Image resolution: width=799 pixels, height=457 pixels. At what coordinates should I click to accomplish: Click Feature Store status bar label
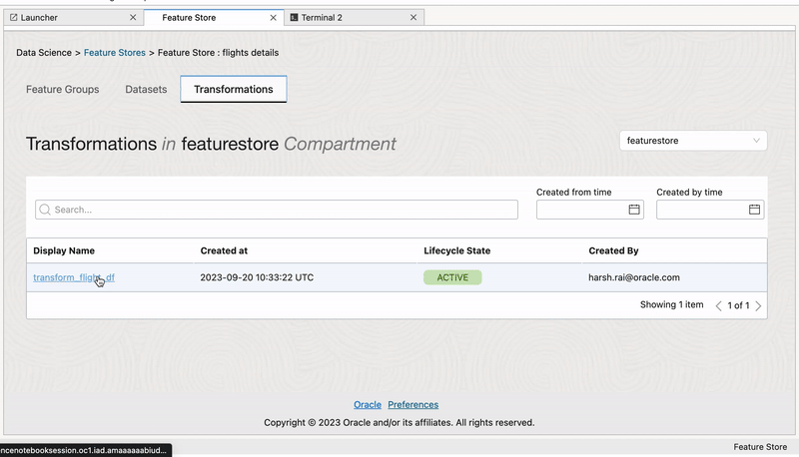(x=760, y=447)
